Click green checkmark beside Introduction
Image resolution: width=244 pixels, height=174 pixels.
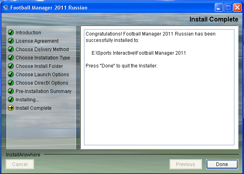(11, 32)
